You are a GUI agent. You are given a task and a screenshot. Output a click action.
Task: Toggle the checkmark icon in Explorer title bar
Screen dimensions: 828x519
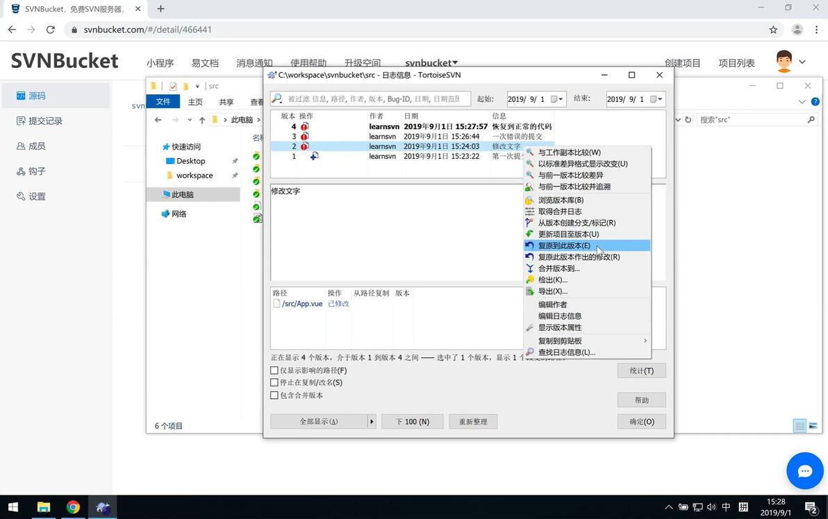coord(173,86)
